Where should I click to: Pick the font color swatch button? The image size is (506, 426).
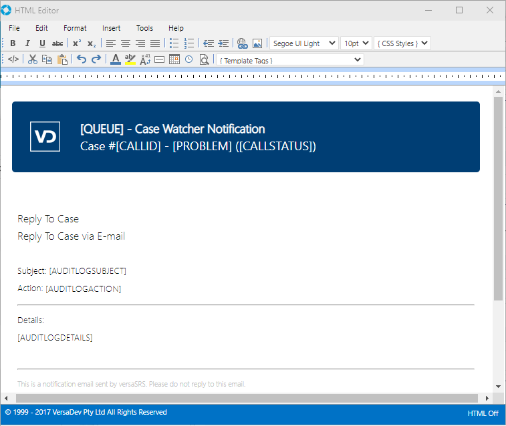click(115, 59)
